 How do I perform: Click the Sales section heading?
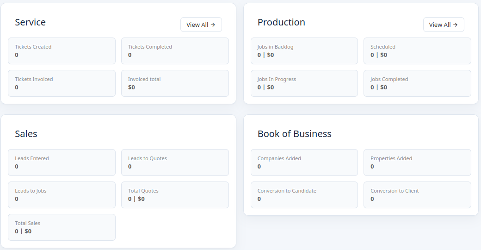pyautogui.click(x=26, y=134)
